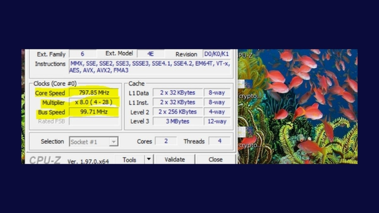
Task: Click the L1 Inst. size 2 x 32 KBytes
Action: 177,102
